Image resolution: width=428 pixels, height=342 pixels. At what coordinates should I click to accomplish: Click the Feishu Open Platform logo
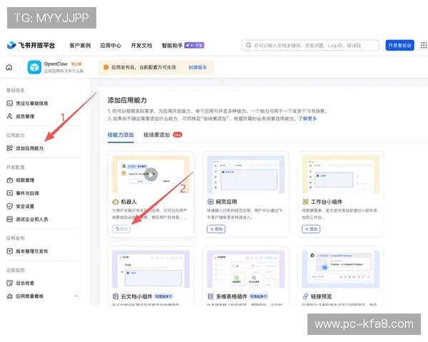click(31, 45)
